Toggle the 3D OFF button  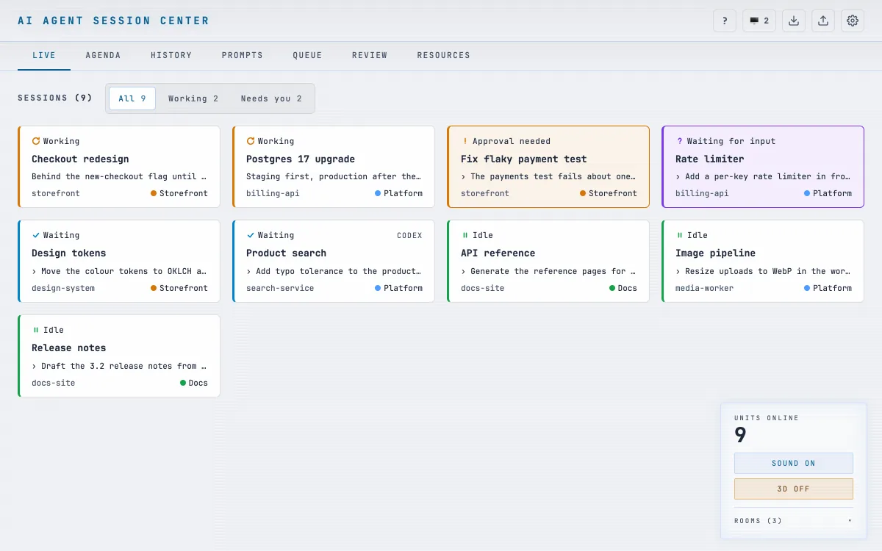(794, 489)
